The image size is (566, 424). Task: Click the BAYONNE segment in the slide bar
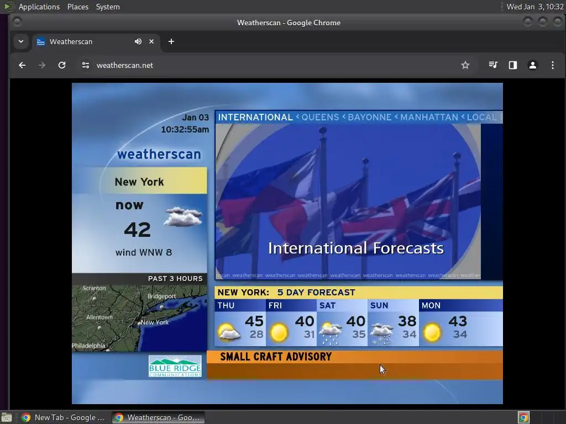(369, 117)
